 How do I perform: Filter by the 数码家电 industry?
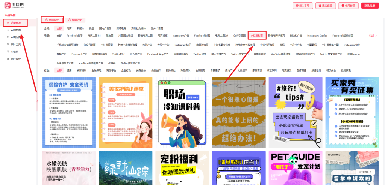346,70
